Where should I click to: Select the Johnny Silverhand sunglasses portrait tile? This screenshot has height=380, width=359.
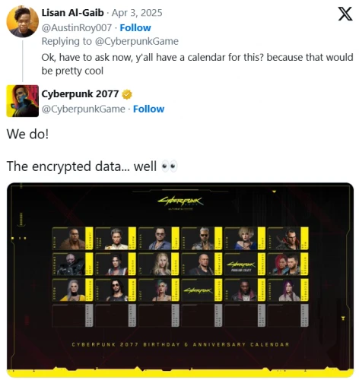[x=116, y=290]
